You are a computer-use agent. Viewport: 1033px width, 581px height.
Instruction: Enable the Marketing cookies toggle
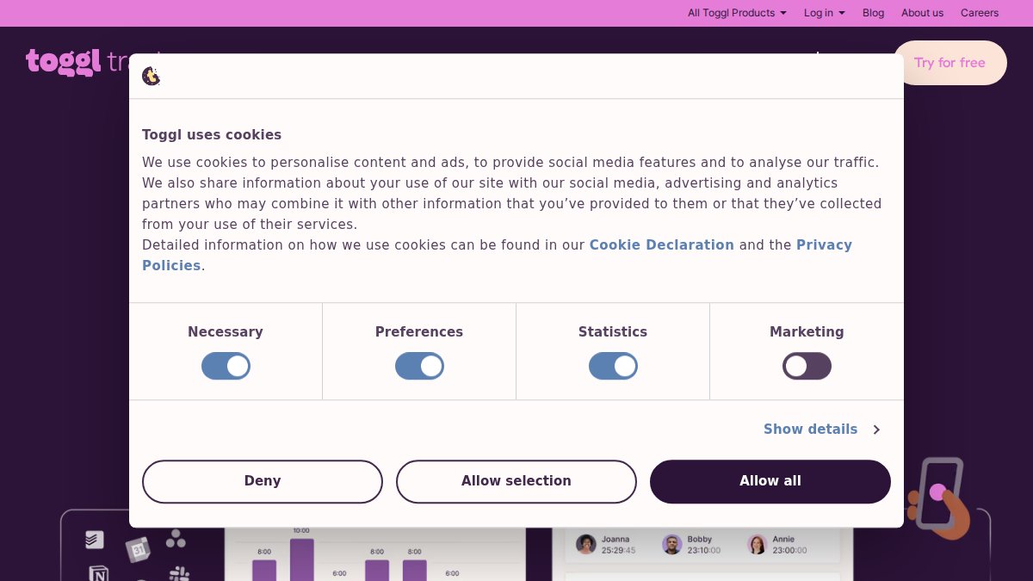tap(807, 366)
